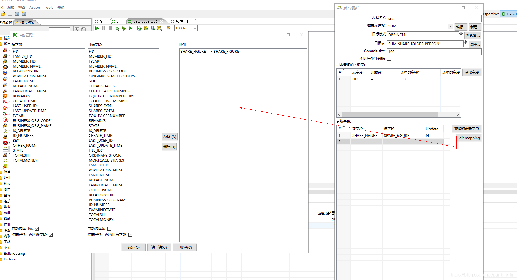Click the red diamond beside 目标表 field
The image size is (517, 280).
coord(465,42)
